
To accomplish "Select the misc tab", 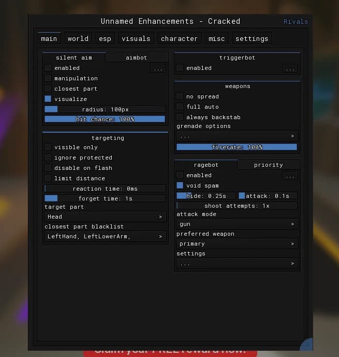I will tap(216, 38).
